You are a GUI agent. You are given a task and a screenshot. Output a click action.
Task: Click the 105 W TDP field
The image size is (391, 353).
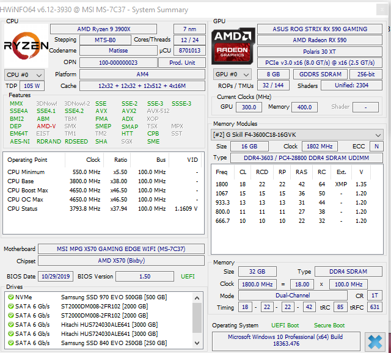[32, 86]
